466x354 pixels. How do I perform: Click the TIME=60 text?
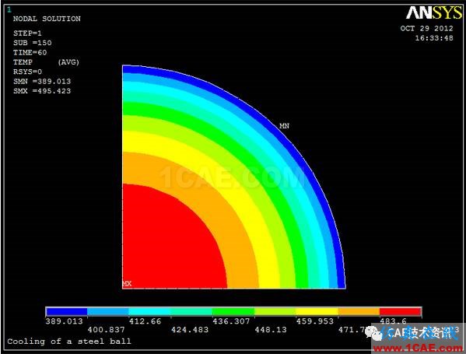[30, 53]
